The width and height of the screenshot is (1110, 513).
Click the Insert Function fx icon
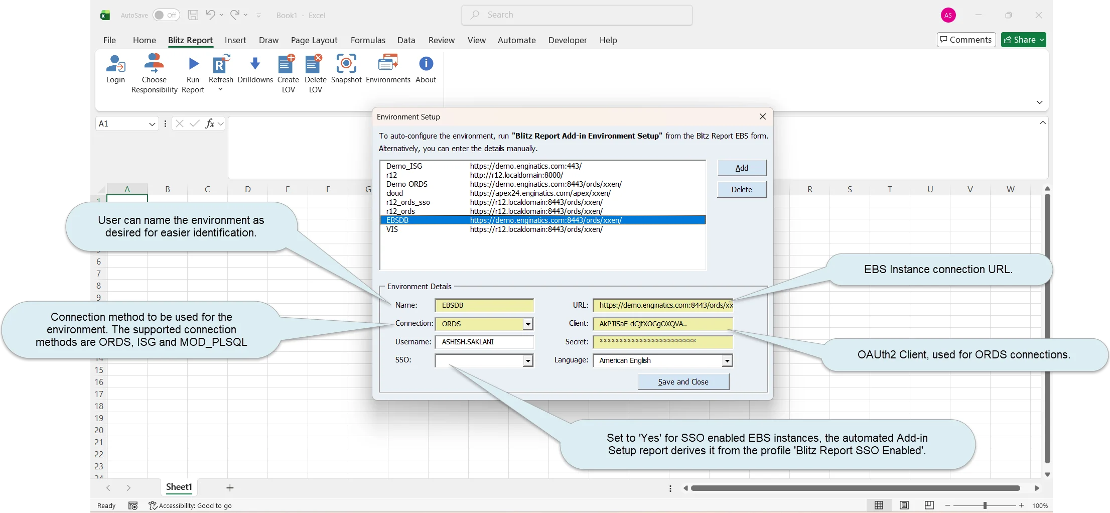tap(210, 123)
